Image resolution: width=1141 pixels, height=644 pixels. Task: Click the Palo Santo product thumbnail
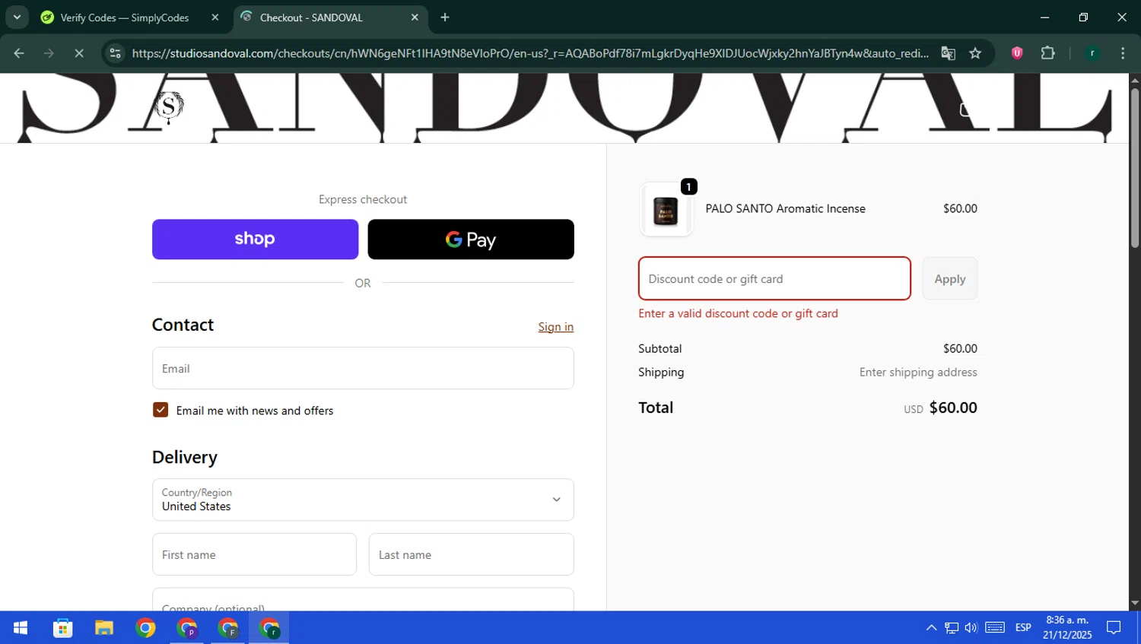point(666,209)
